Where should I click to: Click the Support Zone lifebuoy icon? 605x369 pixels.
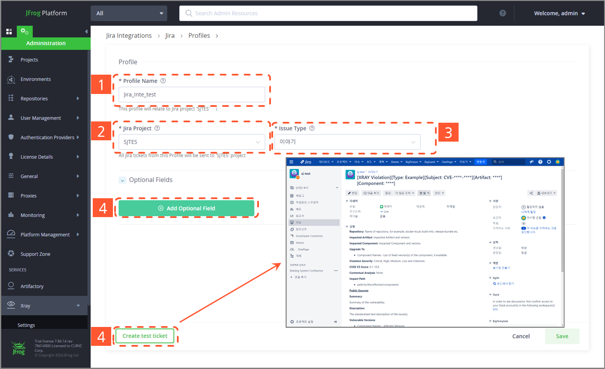(x=11, y=254)
